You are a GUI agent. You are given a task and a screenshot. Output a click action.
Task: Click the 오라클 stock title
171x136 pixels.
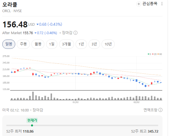point(10,5)
